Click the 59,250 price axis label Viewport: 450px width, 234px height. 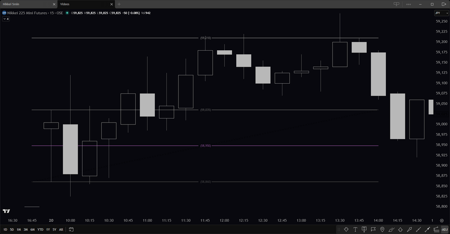441,21
